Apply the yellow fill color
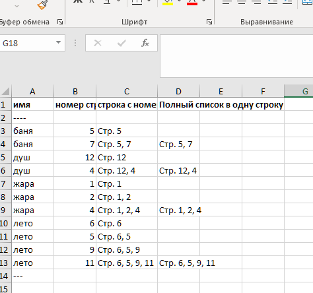This screenshot has height=293, width=313. (x=168, y=2)
